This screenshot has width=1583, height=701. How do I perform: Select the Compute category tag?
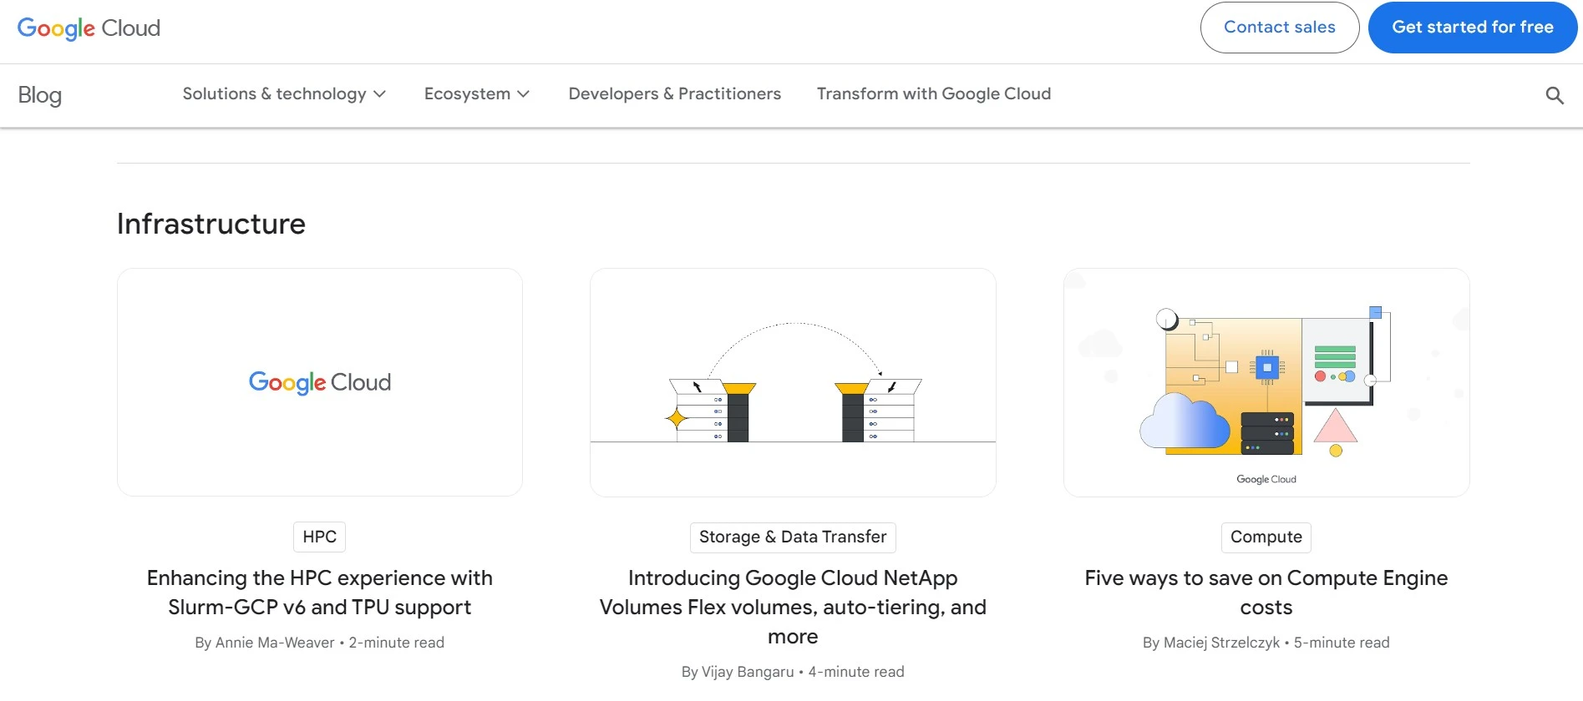1266,537
